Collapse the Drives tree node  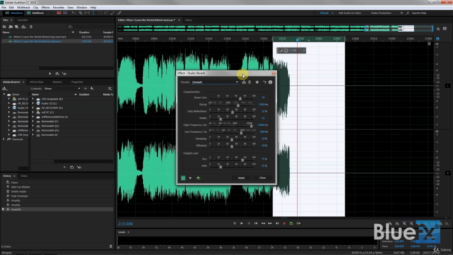(x=4, y=94)
